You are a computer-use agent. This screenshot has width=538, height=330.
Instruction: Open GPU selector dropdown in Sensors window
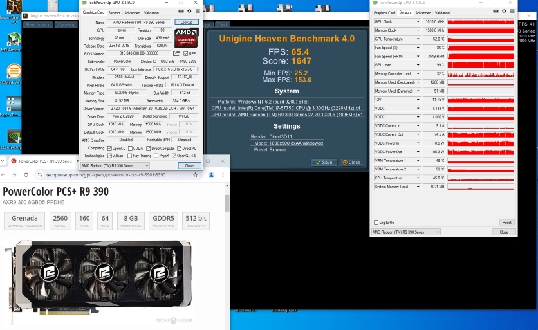[x=406, y=232]
